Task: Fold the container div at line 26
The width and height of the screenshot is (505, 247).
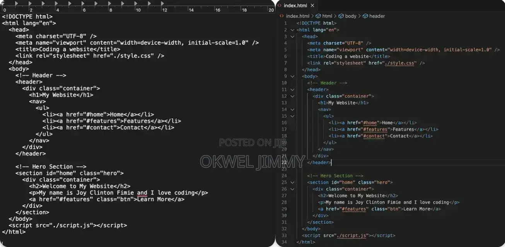Action: click(x=292, y=189)
